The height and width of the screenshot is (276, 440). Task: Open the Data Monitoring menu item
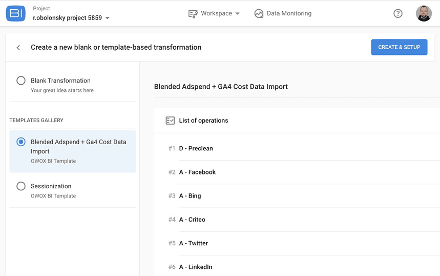click(x=289, y=14)
